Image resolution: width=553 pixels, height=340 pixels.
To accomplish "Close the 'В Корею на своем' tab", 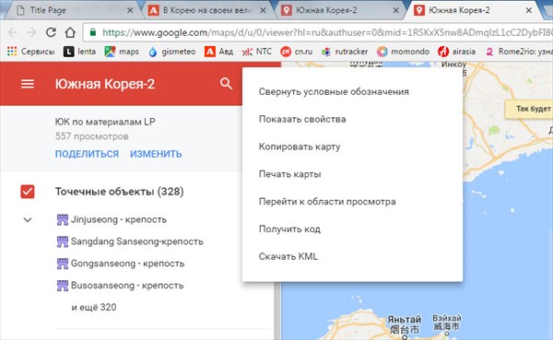I will point(263,10).
